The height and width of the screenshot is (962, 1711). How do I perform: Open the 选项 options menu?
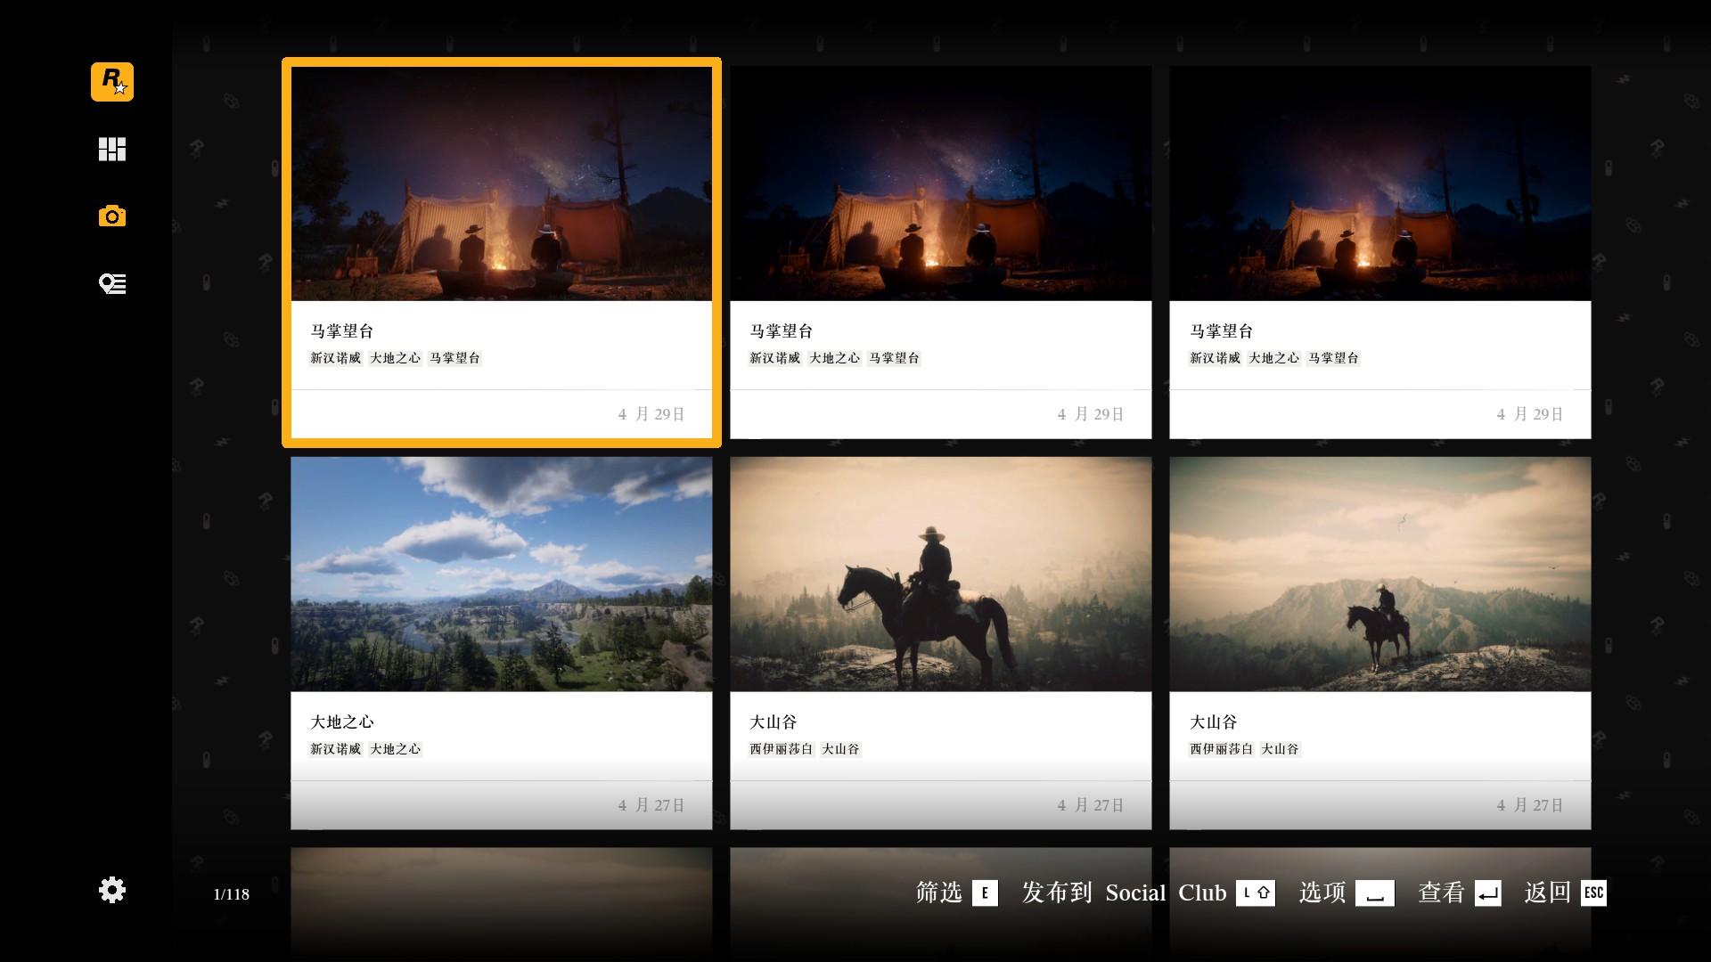coord(1322,893)
